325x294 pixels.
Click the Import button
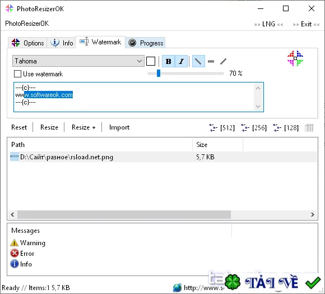click(x=119, y=127)
